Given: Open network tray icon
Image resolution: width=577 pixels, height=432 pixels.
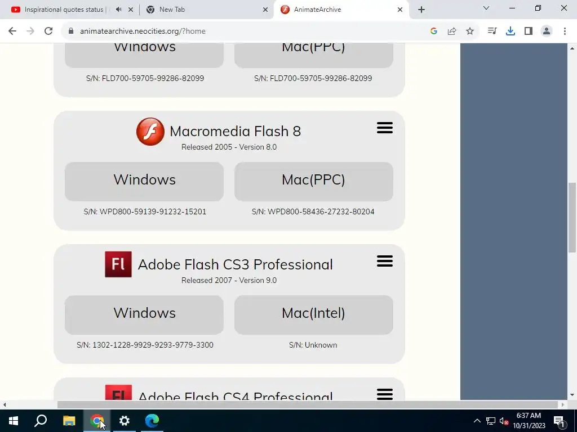Looking at the screenshot, I should [x=491, y=421].
